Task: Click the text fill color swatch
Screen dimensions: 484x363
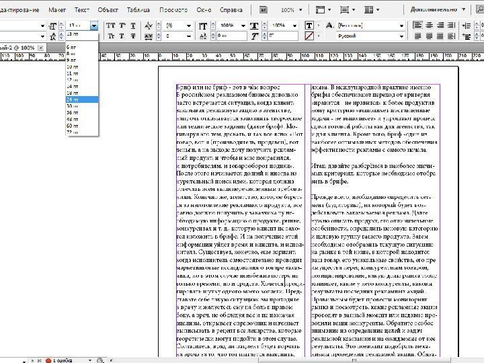Action: tap(309, 26)
